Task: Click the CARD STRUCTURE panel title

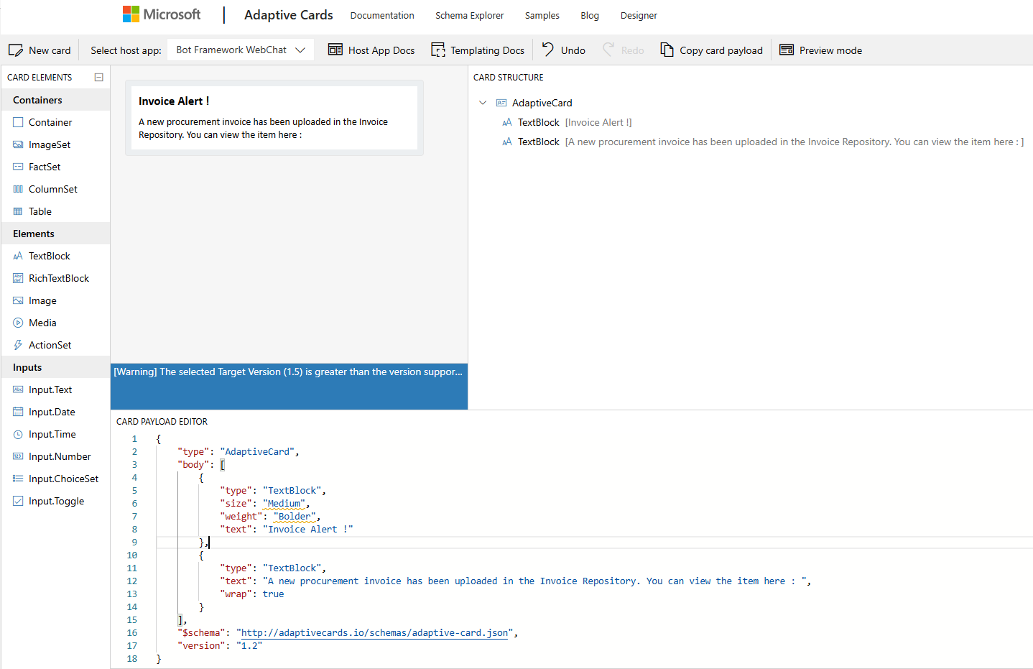Action: click(509, 77)
